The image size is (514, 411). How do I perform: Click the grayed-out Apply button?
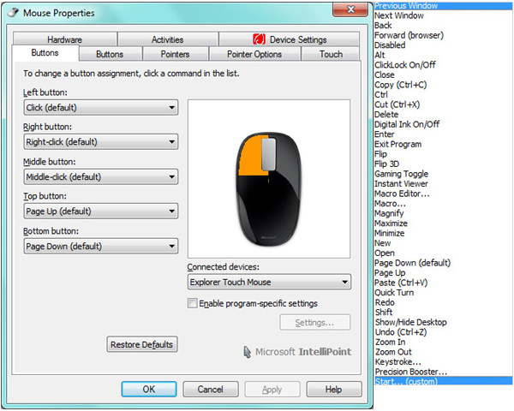[272, 389]
